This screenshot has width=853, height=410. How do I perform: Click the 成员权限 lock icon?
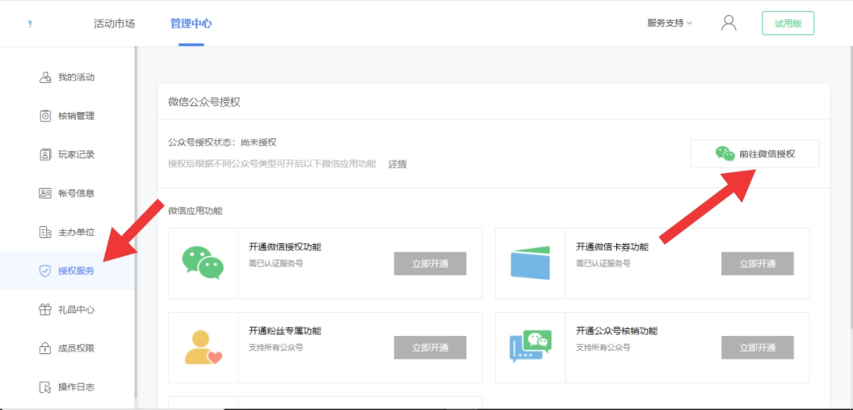pyautogui.click(x=45, y=348)
